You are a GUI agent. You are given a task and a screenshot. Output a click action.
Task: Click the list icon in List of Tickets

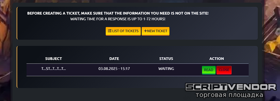pos(110,31)
